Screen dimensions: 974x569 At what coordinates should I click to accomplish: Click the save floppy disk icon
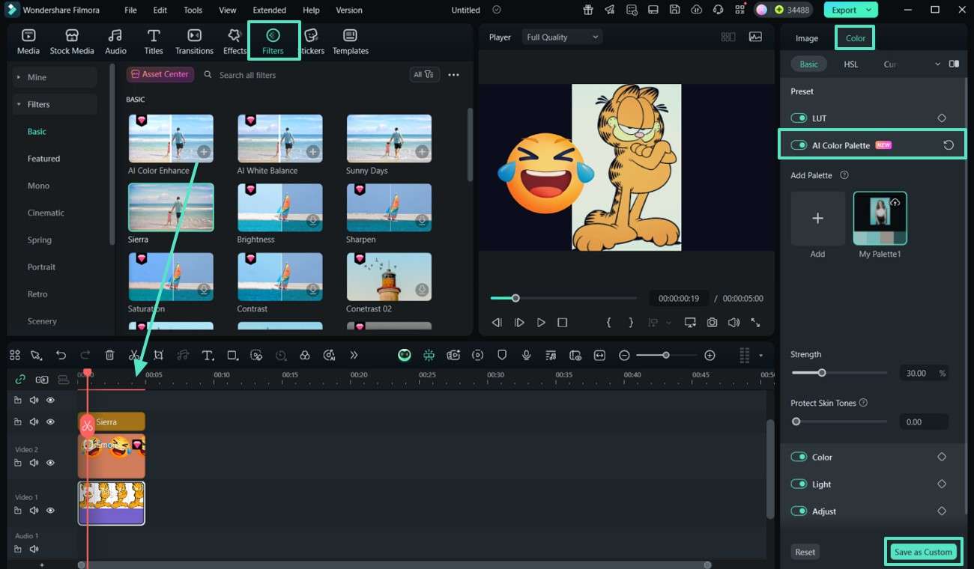point(675,10)
